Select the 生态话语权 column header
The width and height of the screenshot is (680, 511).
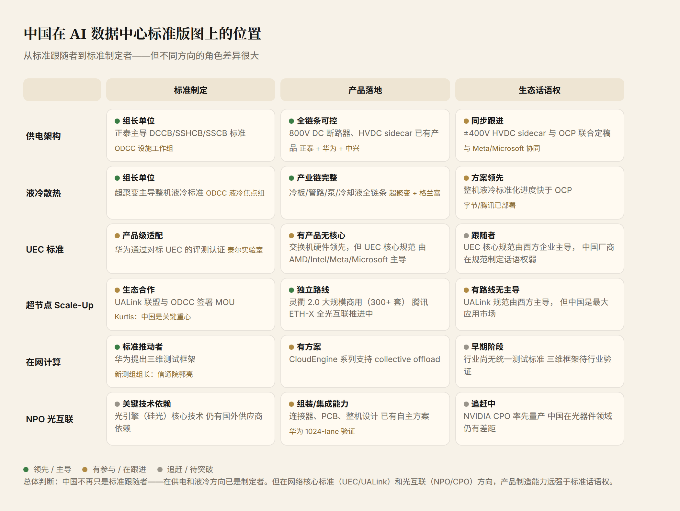point(540,90)
